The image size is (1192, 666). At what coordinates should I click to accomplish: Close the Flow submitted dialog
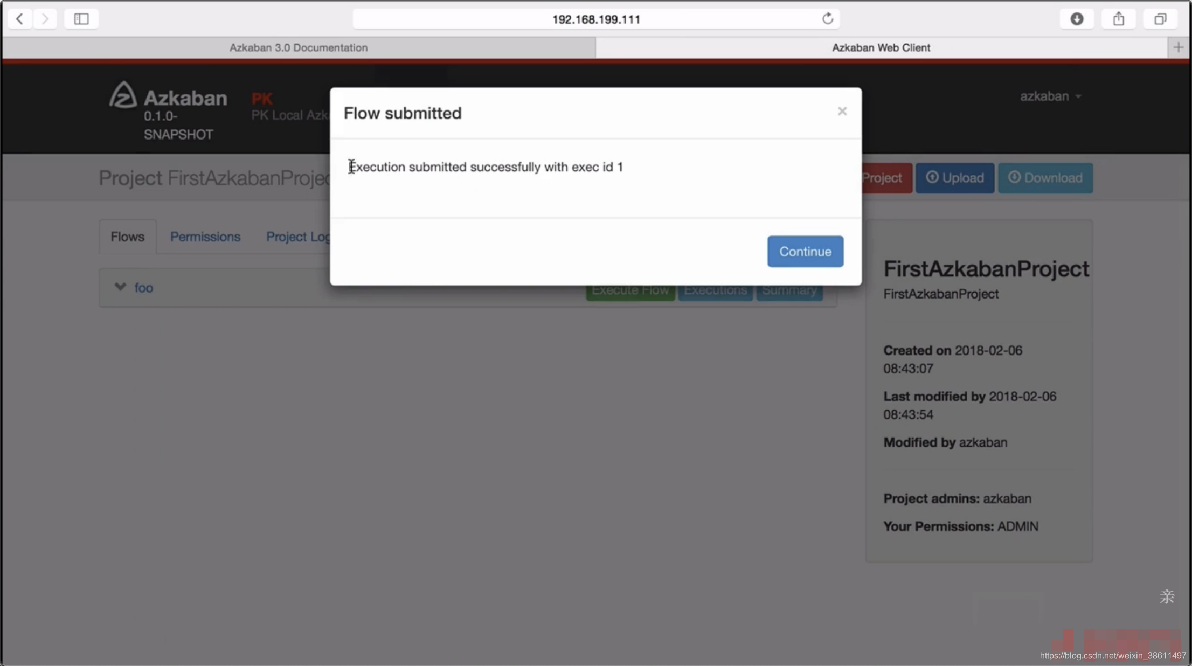[x=841, y=110]
